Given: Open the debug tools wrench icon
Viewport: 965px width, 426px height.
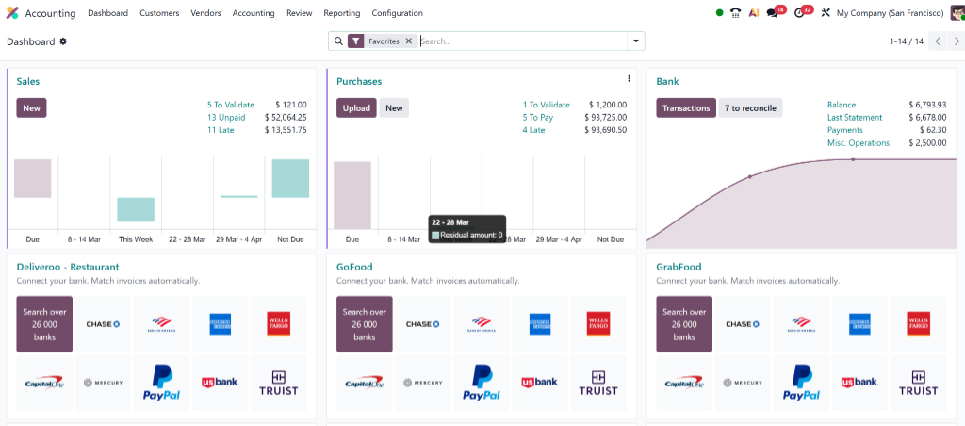Looking at the screenshot, I should (x=826, y=13).
